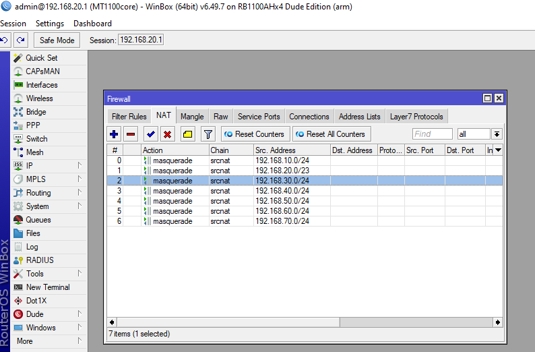Open the Dashboard menu

(92, 24)
